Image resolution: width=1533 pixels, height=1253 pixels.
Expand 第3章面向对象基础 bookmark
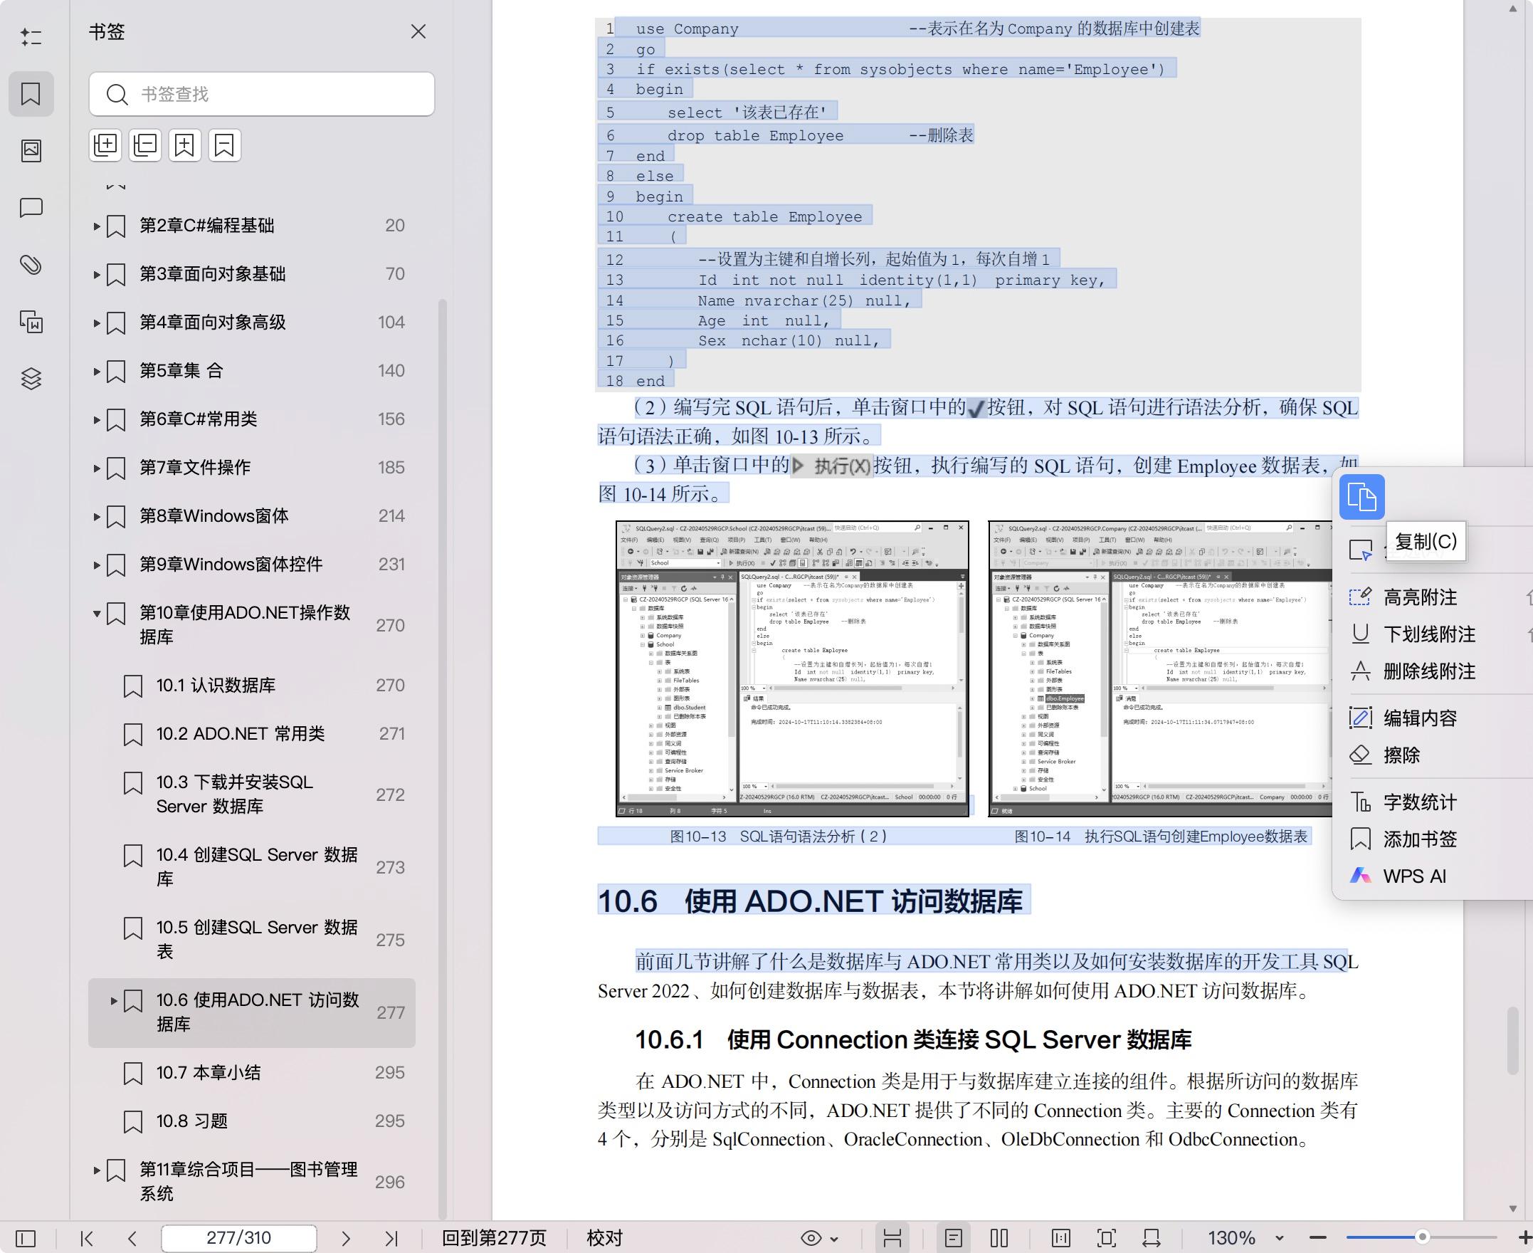tap(96, 274)
